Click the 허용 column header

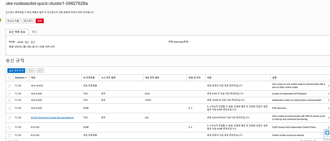coord(209,78)
